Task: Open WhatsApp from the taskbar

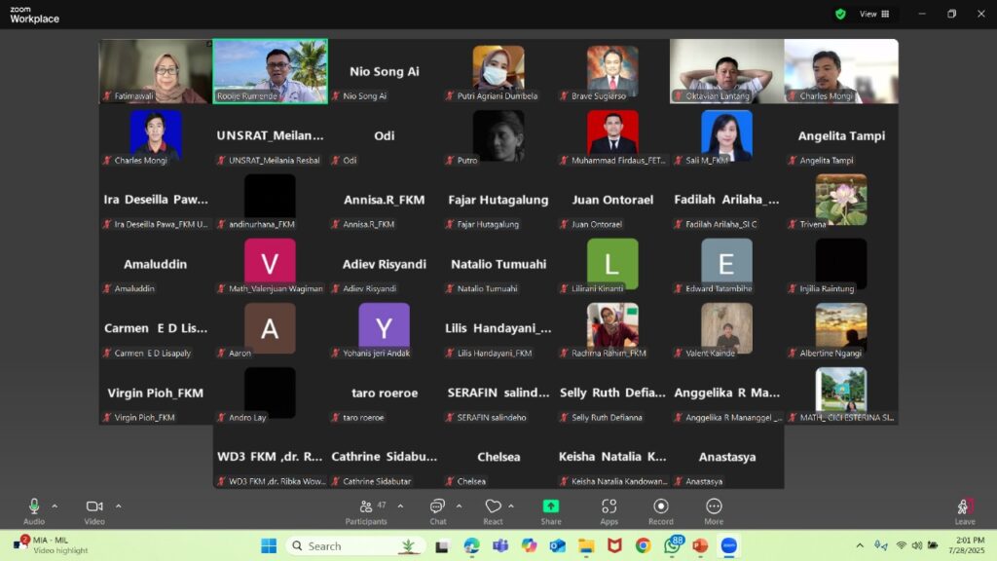Action: (672, 546)
